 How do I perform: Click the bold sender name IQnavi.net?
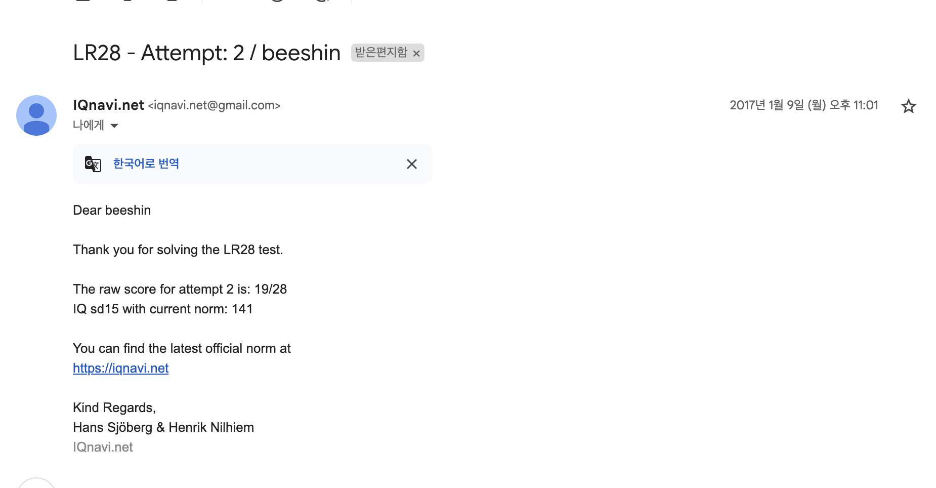(108, 105)
